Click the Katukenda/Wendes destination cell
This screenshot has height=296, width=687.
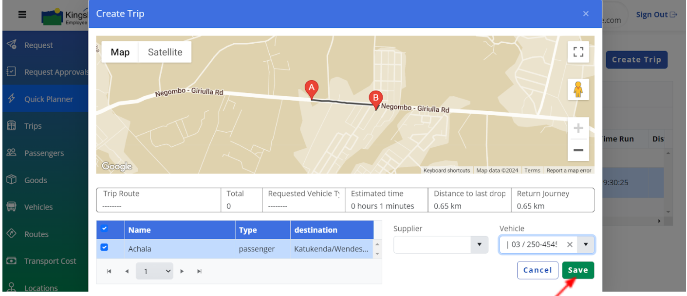332,249
